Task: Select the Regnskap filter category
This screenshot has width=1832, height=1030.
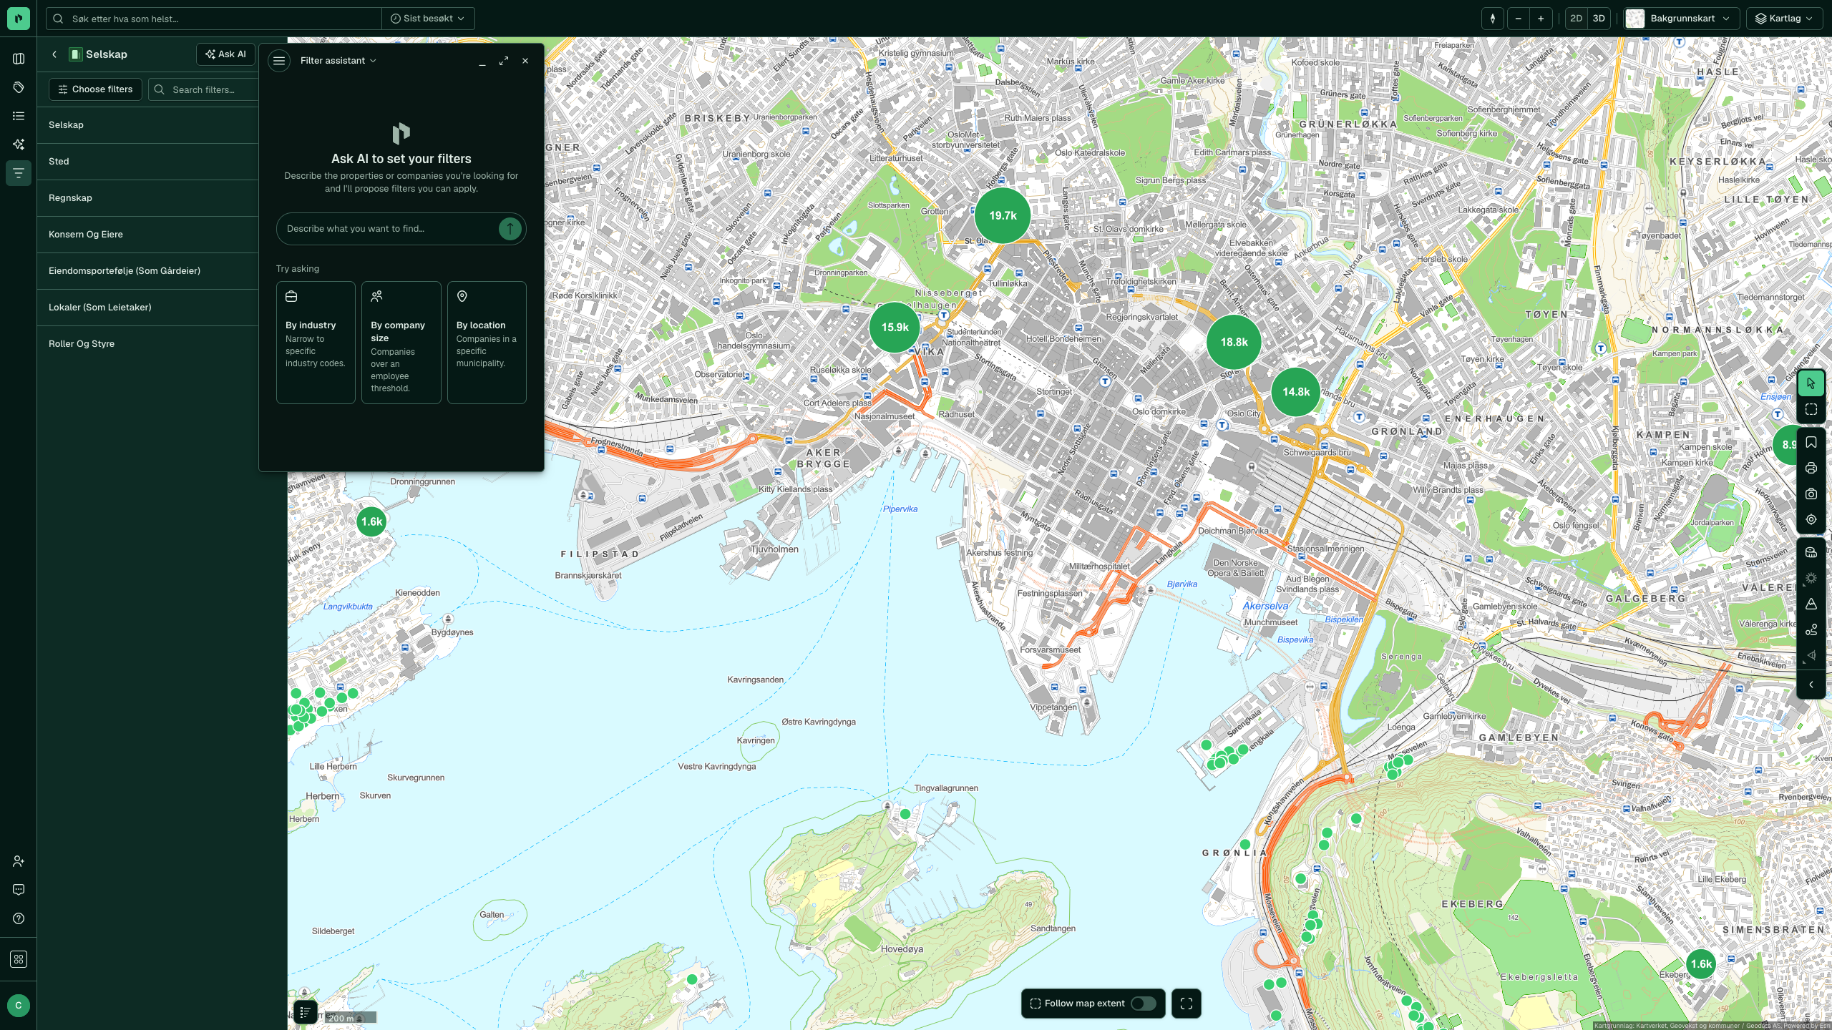Action: click(147, 198)
